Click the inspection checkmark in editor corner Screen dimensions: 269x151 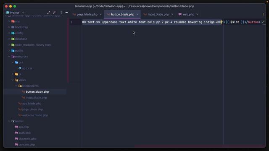(263, 22)
